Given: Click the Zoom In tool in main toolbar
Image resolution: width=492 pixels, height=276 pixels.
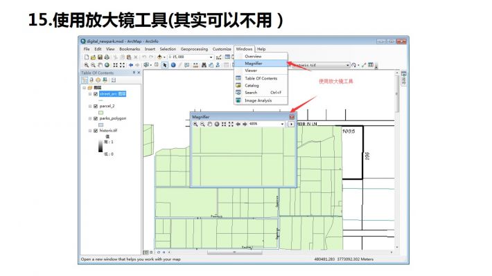Looking at the screenshot, I should coord(87,65).
